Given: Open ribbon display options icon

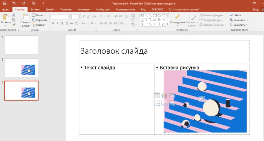Looking at the screenshot, I should coord(254,3).
